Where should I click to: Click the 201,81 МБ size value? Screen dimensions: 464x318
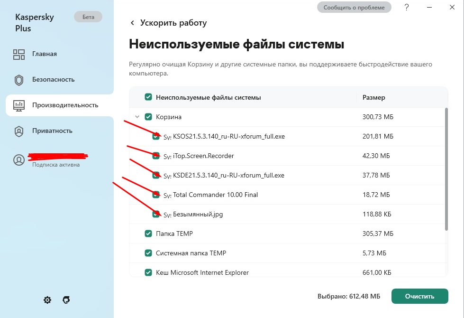[x=378, y=136]
